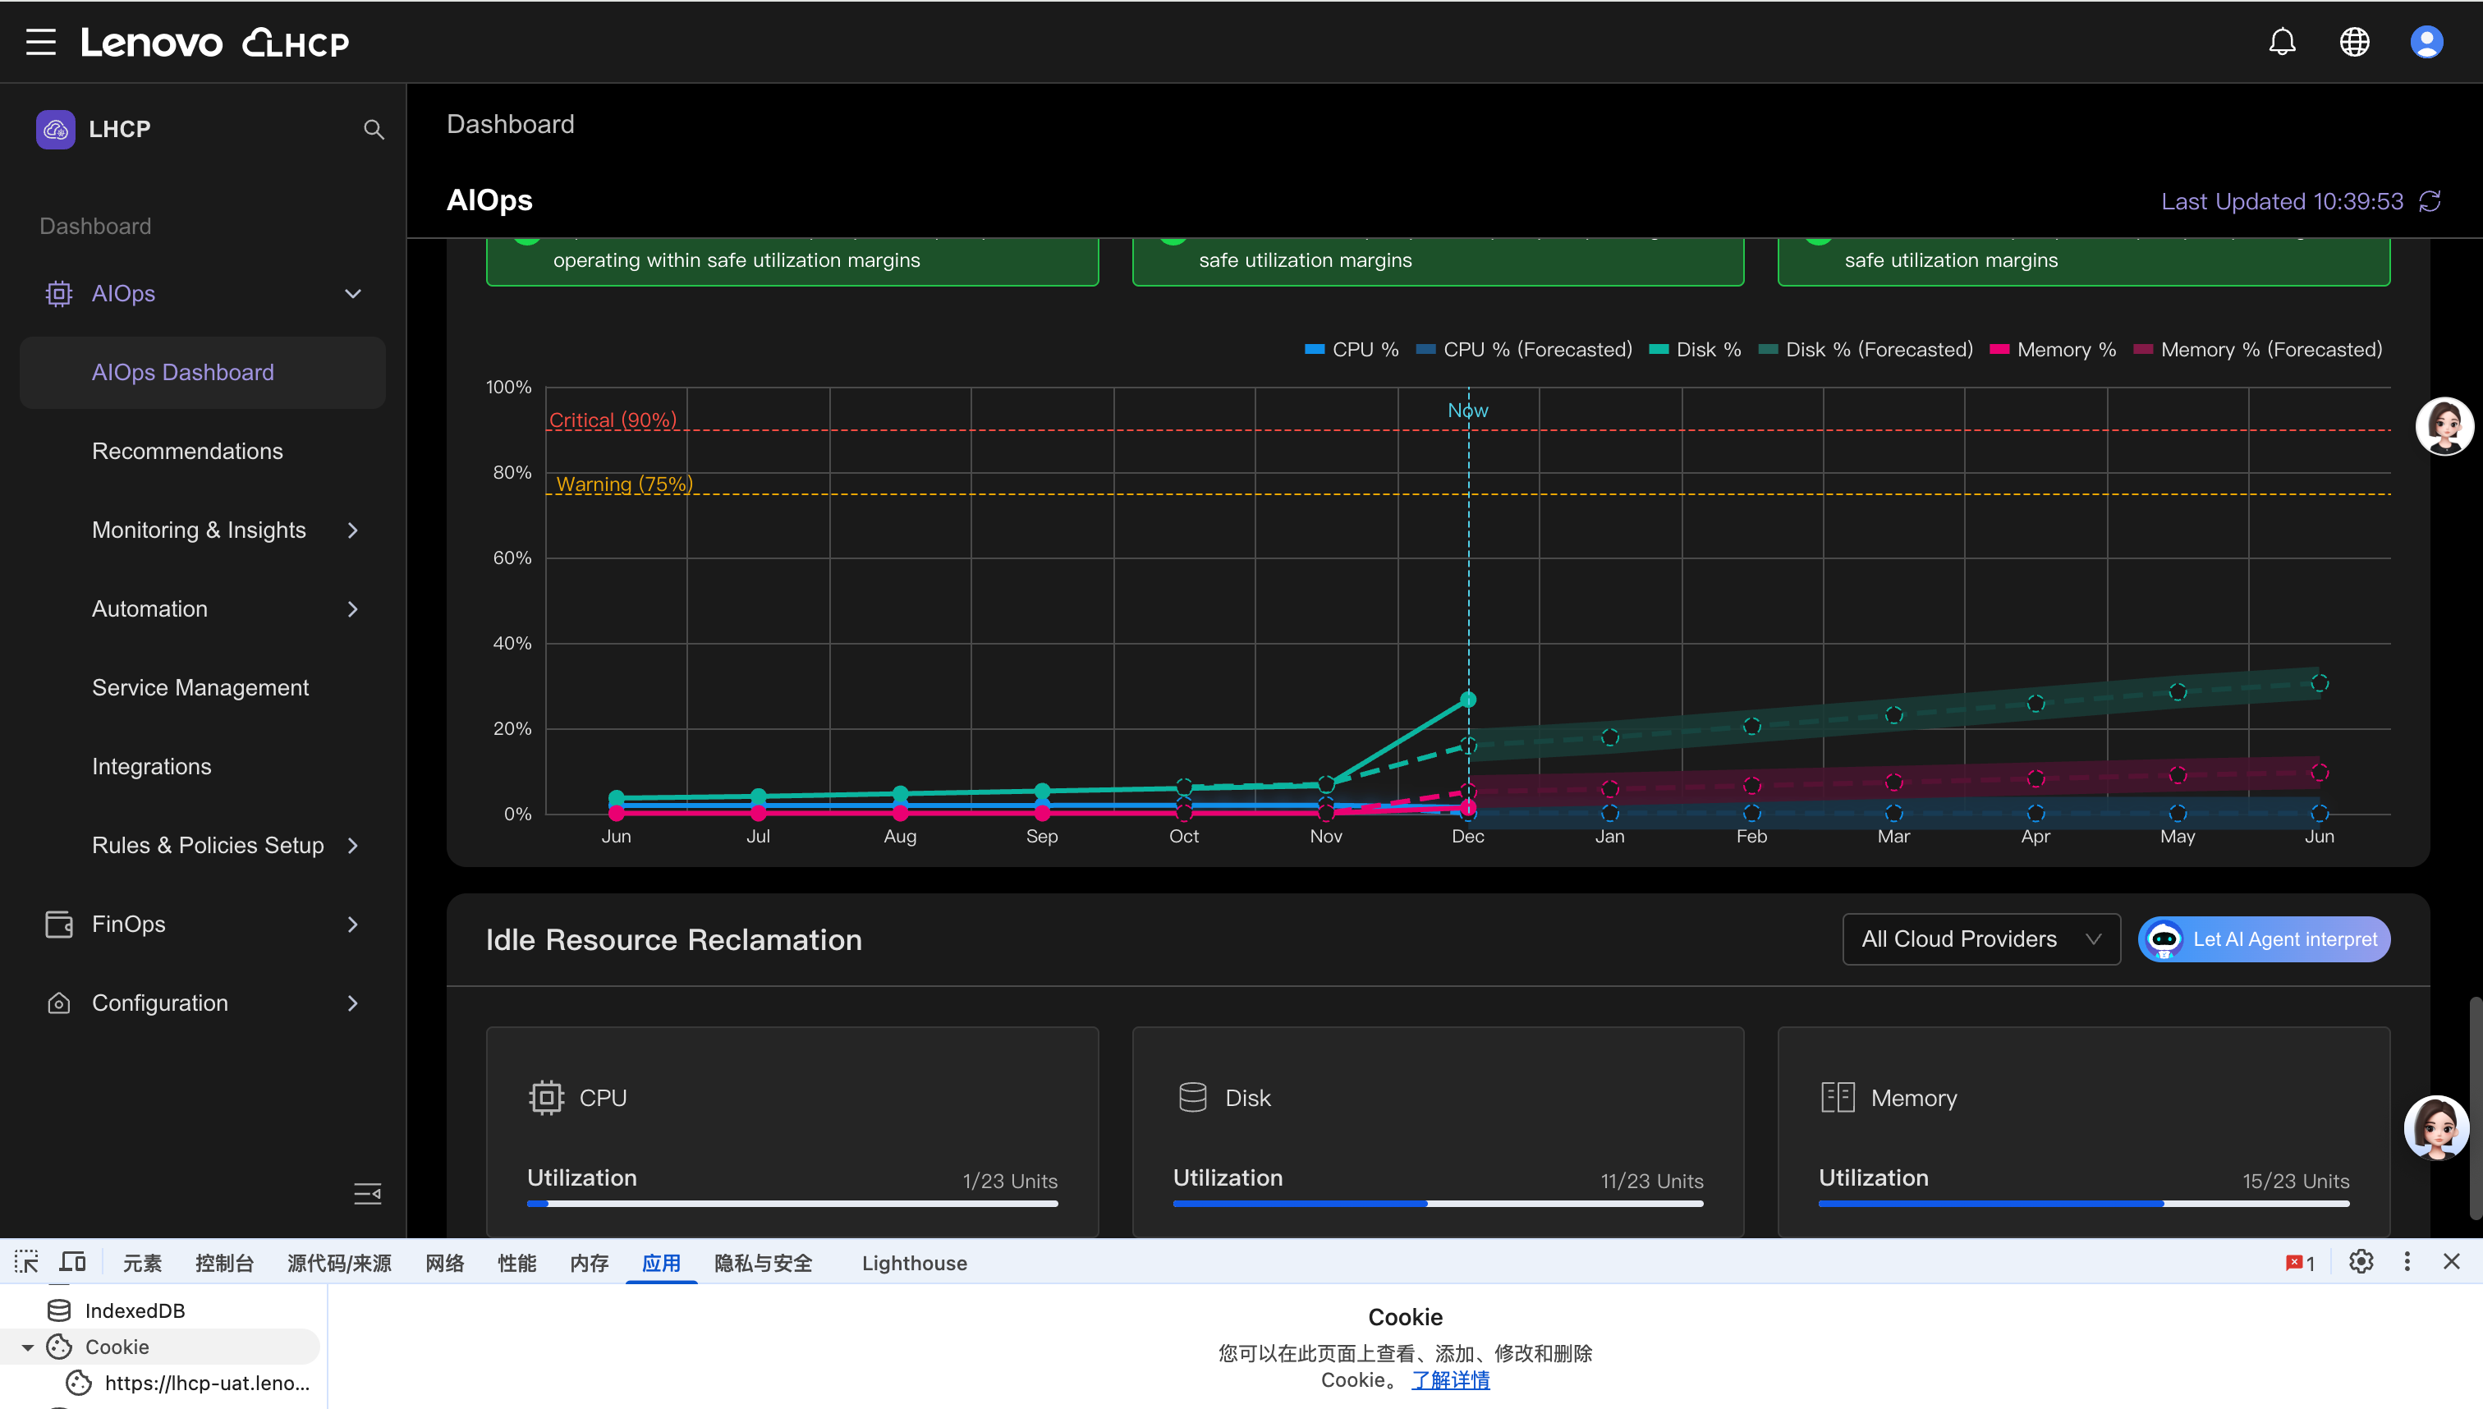Click the Memory icon in the card
The image size is (2483, 1409).
1838,1097
